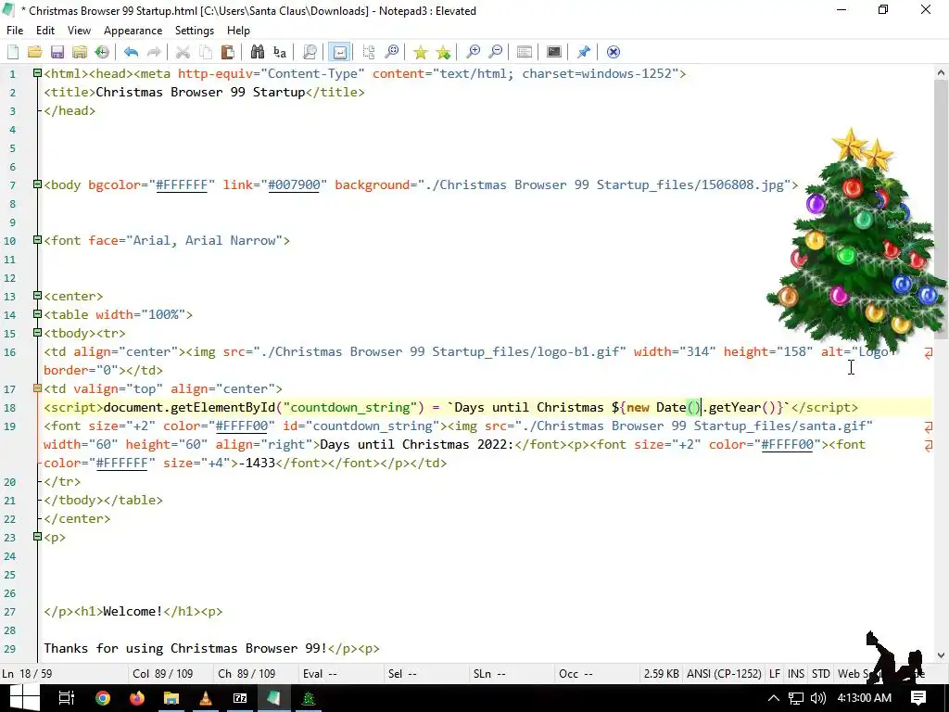Zoom out with the magnifier minus icon

pyautogui.click(x=495, y=52)
